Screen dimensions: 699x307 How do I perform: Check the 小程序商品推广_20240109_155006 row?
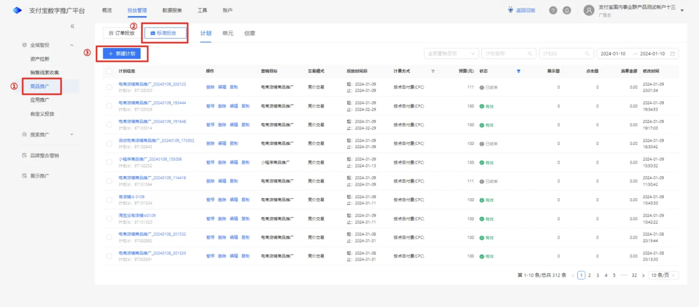tap(109, 162)
